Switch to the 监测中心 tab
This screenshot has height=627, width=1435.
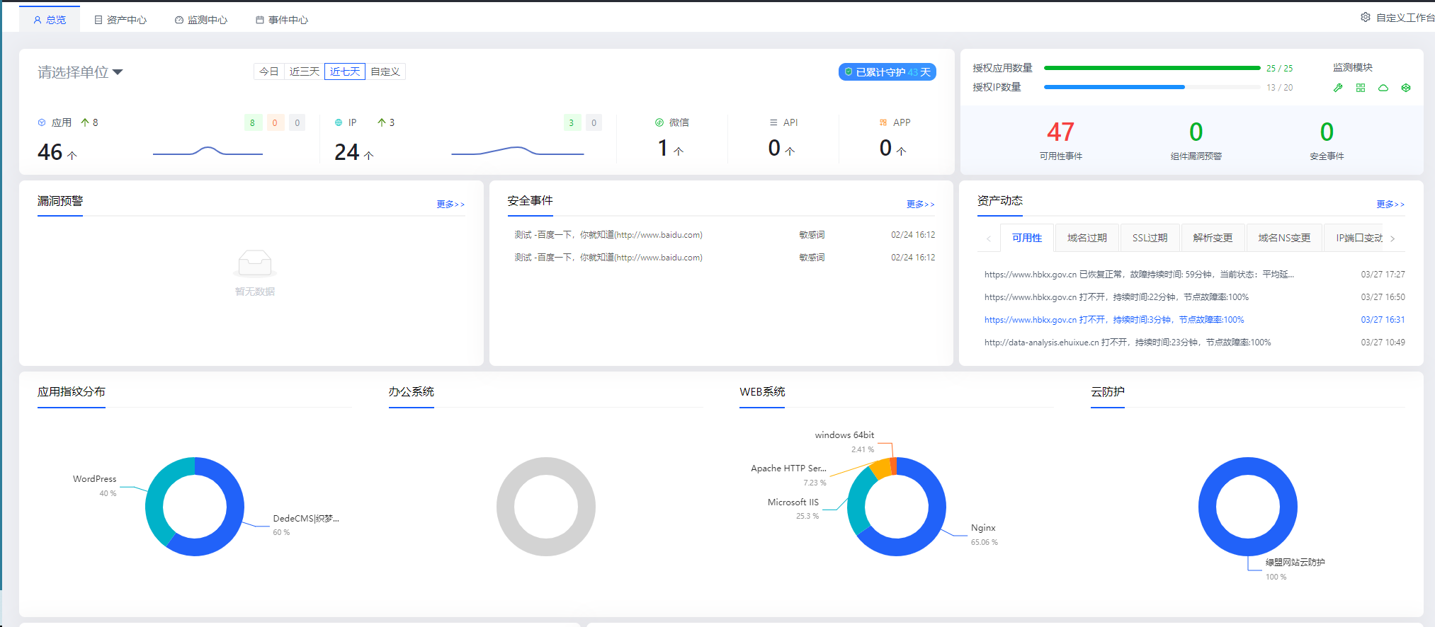tap(201, 20)
